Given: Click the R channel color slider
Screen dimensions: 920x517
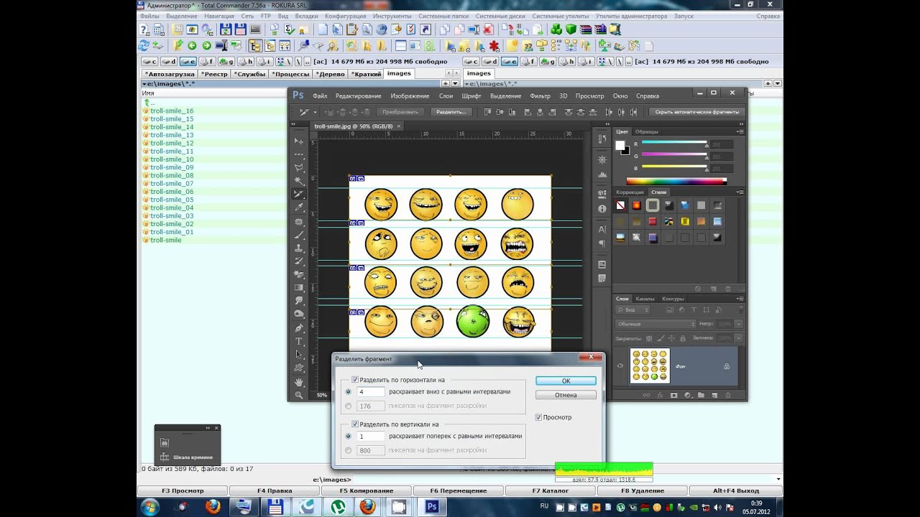Looking at the screenshot, I should click(x=673, y=143).
